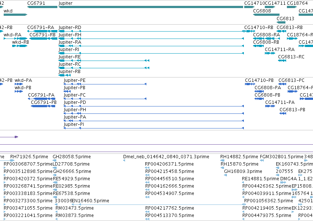Click protein CG6791-PA

42,99
